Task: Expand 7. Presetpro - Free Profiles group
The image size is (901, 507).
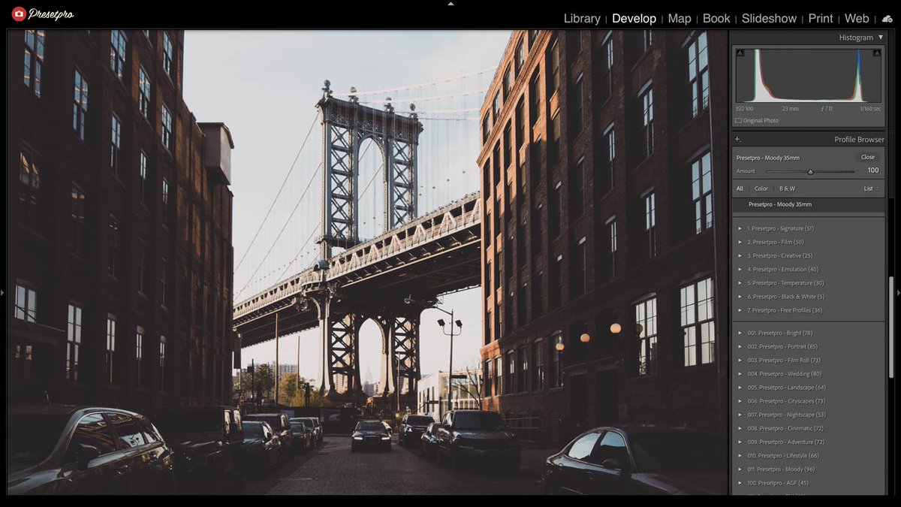Action: 740,310
